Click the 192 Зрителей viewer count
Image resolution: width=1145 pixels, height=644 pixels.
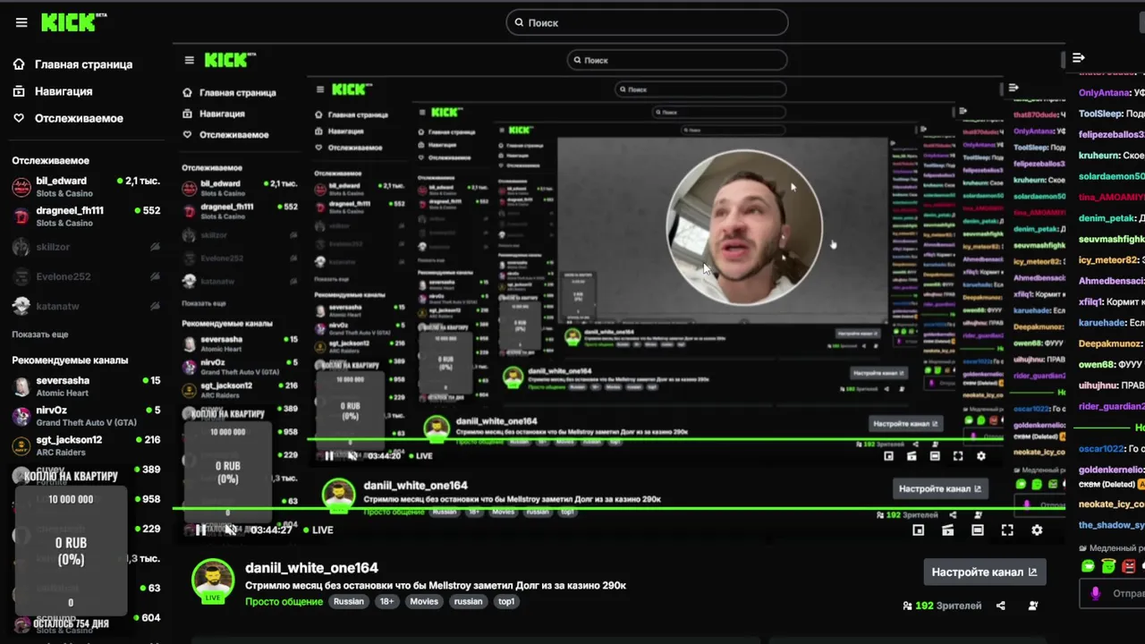(x=942, y=606)
